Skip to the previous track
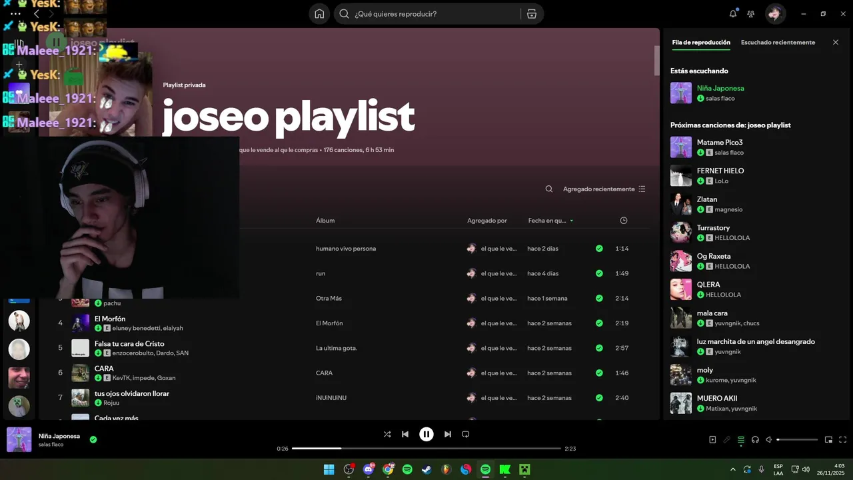The image size is (853, 480). point(405,434)
